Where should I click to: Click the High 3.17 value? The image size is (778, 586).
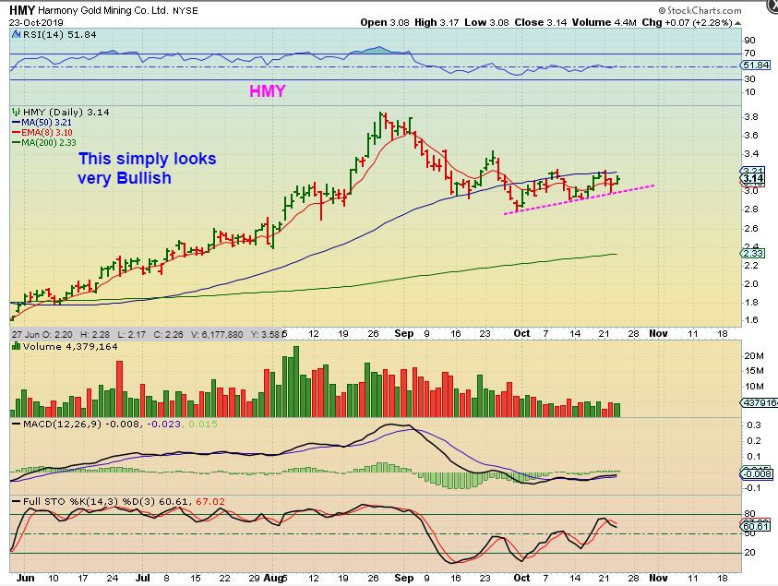pos(437,22)
